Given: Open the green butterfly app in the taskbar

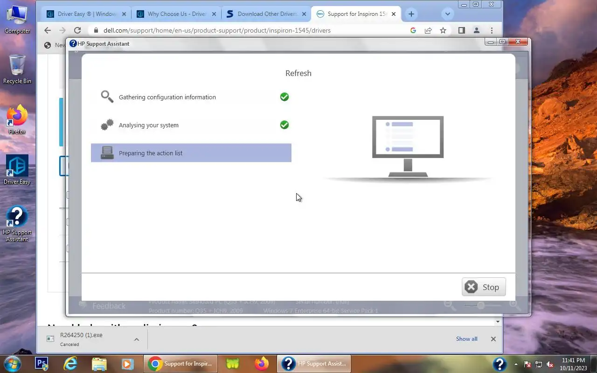Looking at the screenshot, I should point(233,364).
